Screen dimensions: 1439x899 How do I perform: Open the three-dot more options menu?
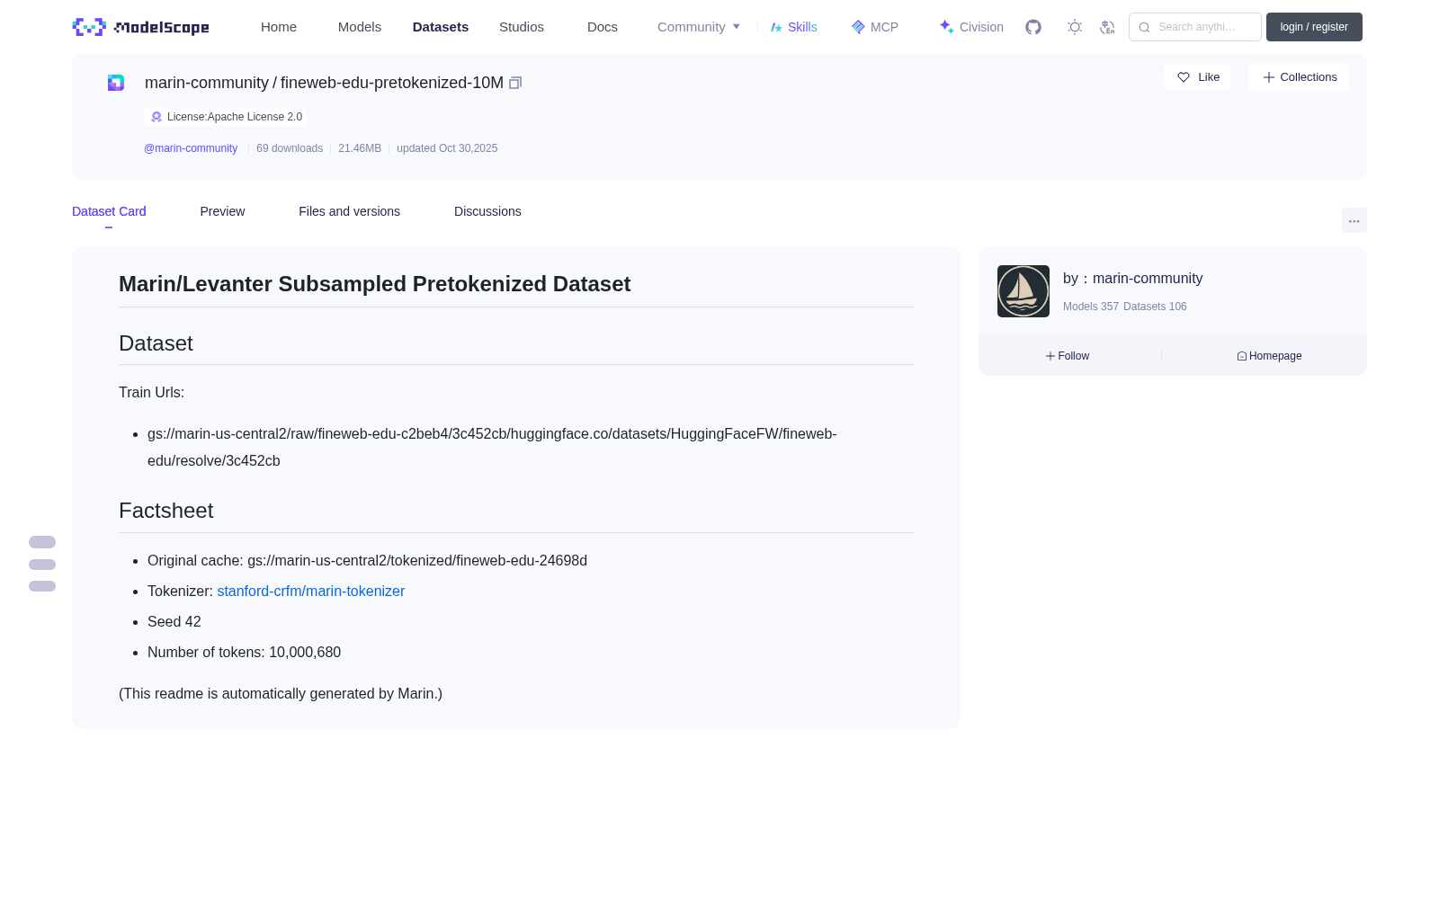pos(1354,221)
